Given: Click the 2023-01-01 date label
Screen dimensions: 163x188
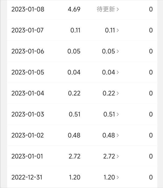Looking at the screenshot, I should coord(28,156).
